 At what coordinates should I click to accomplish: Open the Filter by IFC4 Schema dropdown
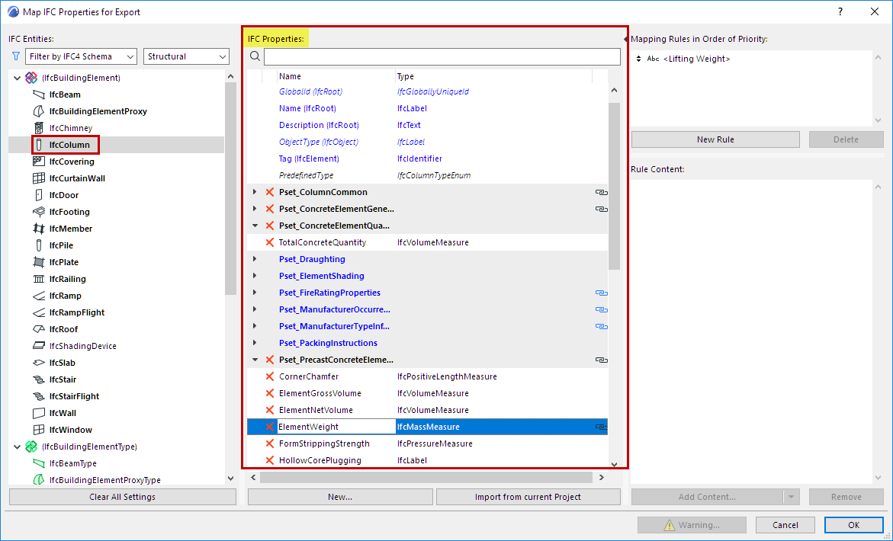[81, 56]
